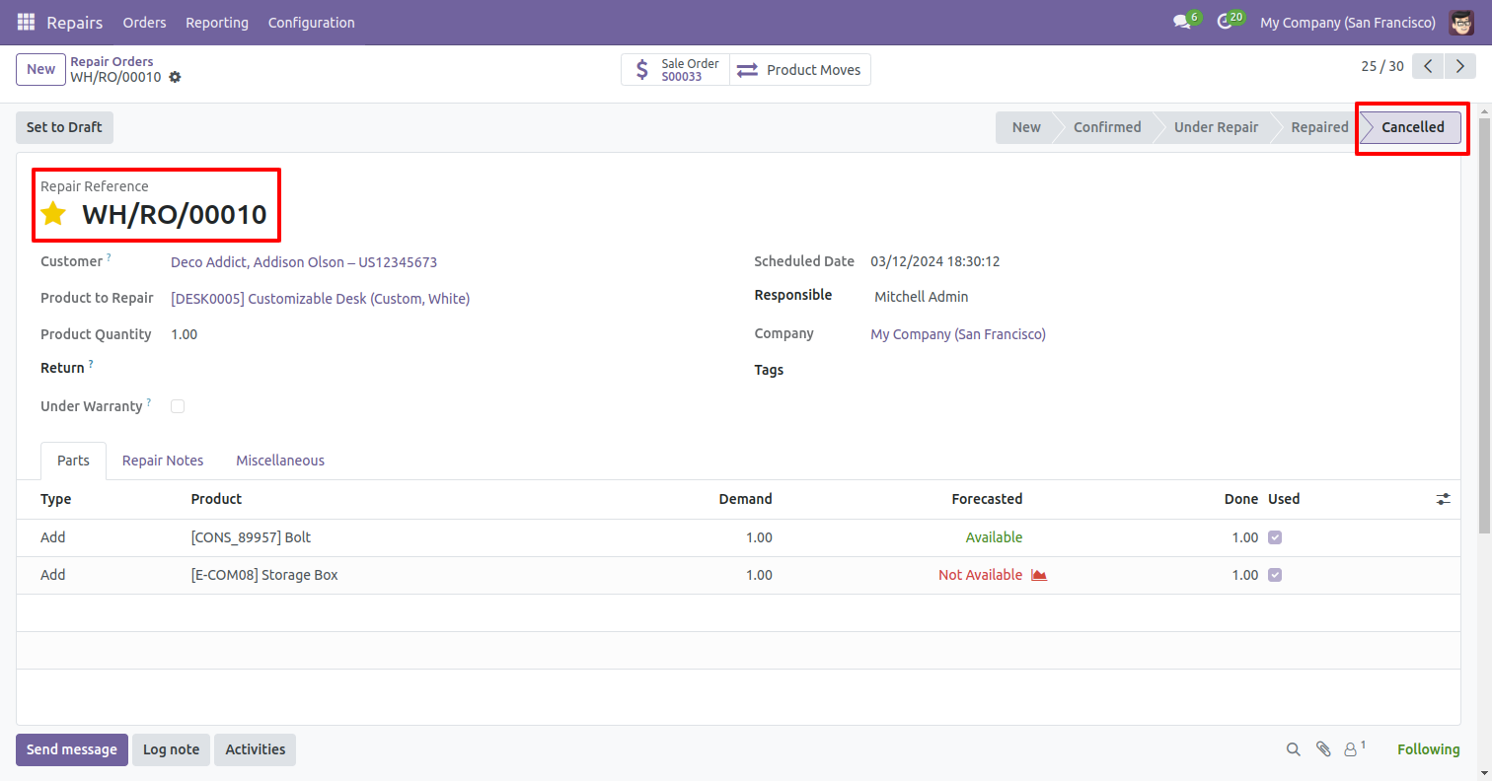
Task: Click the chatter search magnifier icon
Action: pos(1293,749)
